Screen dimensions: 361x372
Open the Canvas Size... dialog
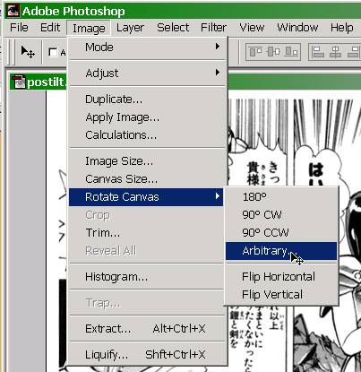146,179
